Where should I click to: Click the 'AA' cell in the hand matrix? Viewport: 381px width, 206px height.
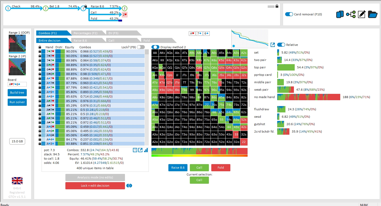pos(155,53)
